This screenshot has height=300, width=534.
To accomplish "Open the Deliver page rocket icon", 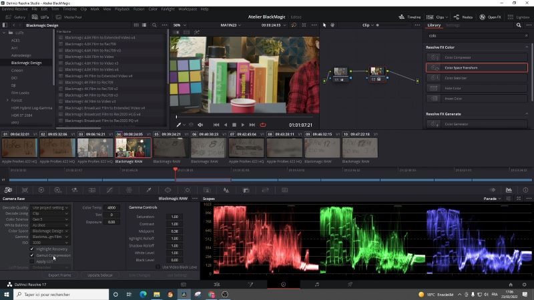I will 350,285.
